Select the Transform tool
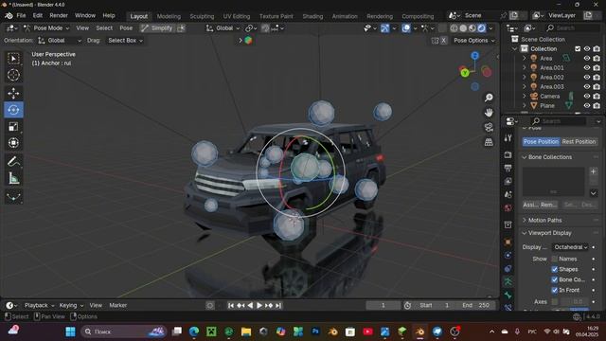Image resolution: width=606 pixels, height=341 pixels. (x=13, y=143)
